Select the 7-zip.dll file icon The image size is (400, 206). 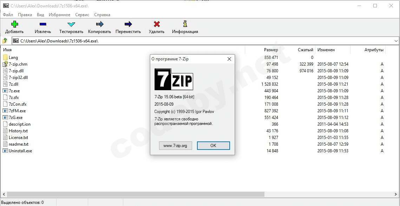(5, 71)
